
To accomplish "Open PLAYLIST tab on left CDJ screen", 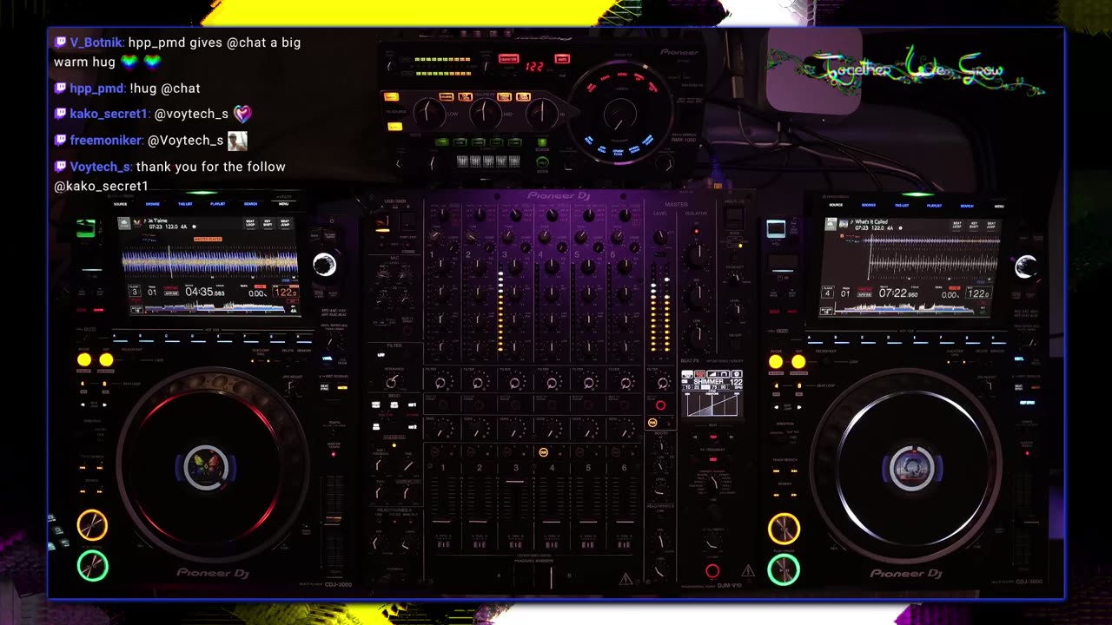I will [x=218, y=204].
